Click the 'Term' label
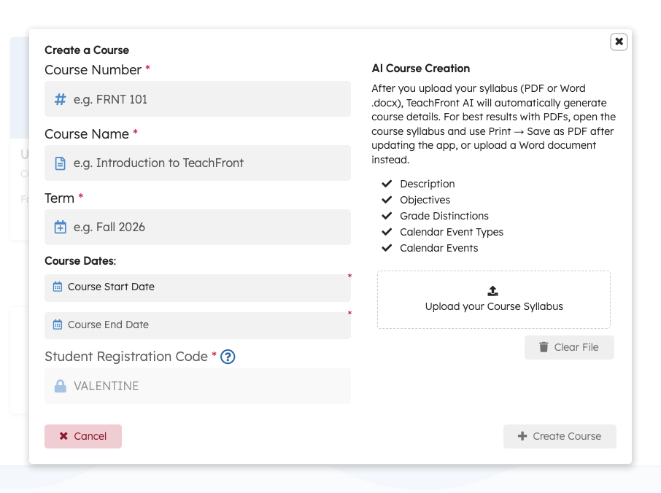 click(59, 198)
